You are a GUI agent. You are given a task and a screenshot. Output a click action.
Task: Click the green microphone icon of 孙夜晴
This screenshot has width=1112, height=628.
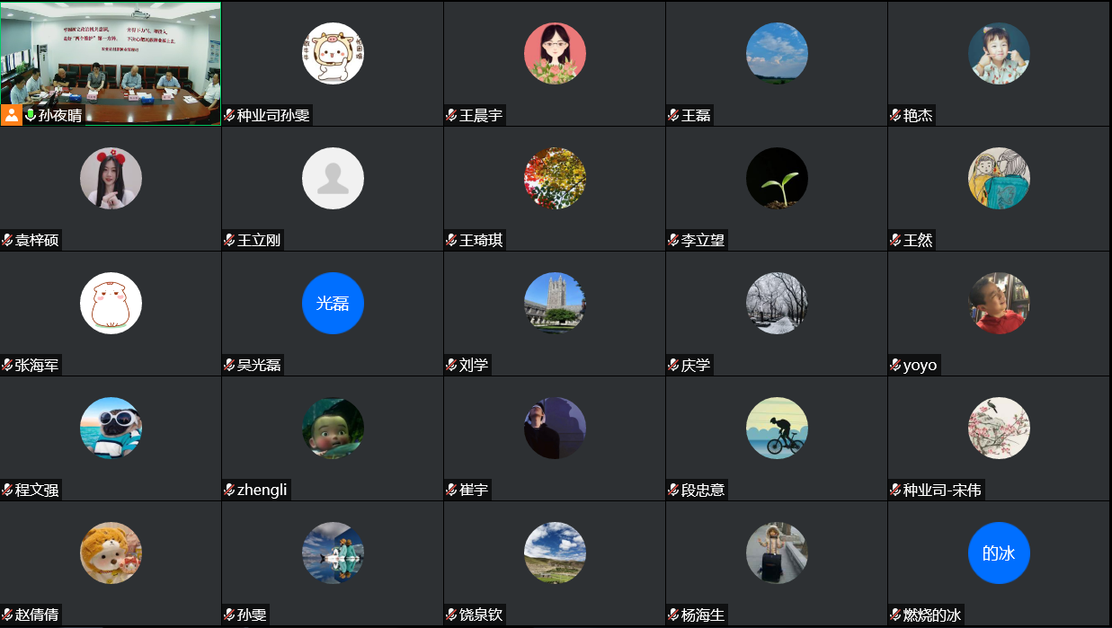click(x=31, y=115)
